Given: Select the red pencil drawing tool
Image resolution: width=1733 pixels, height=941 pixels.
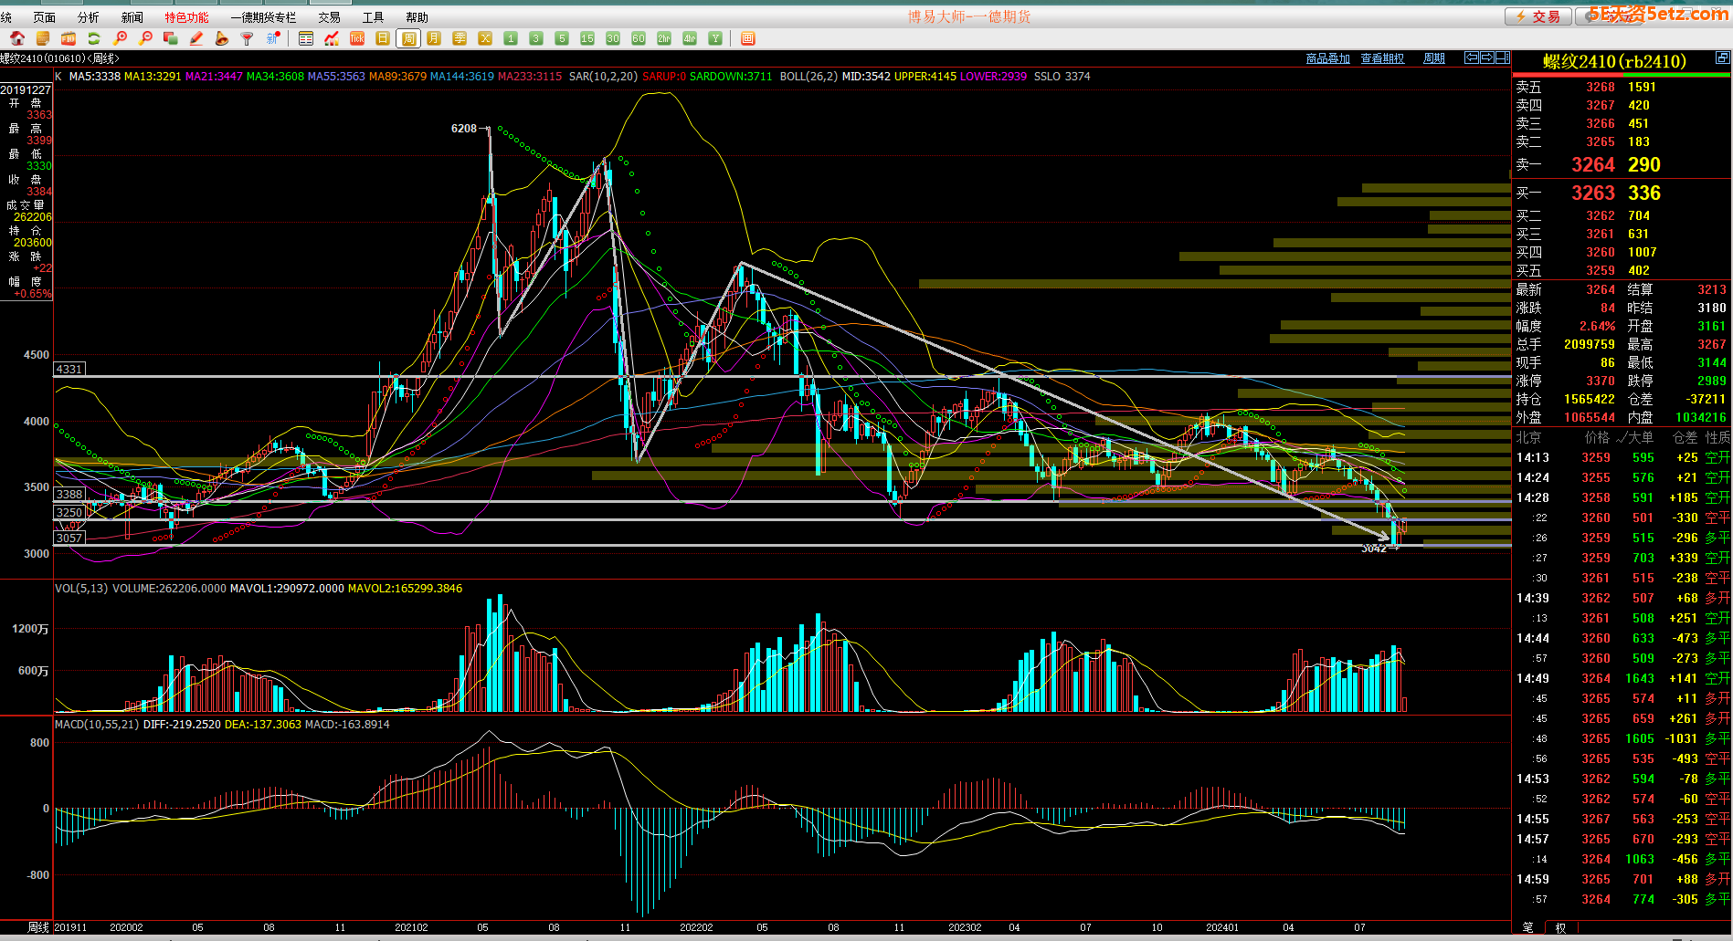Looking at the screenshot, I should point(196,38).
